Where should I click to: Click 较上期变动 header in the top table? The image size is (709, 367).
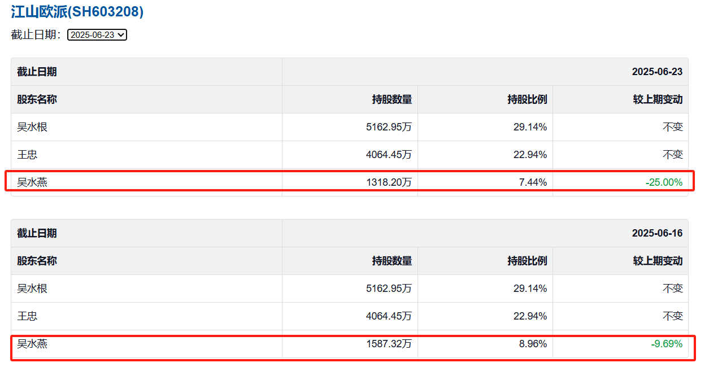tap(658, 99)
